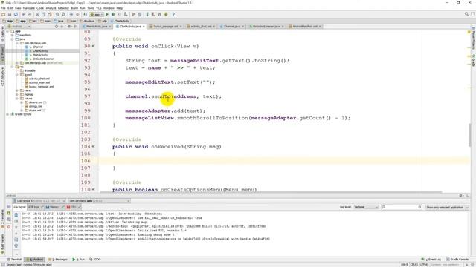Open the File menu
This screenshot has width=476, height=267.
click(x=3, y=8)
